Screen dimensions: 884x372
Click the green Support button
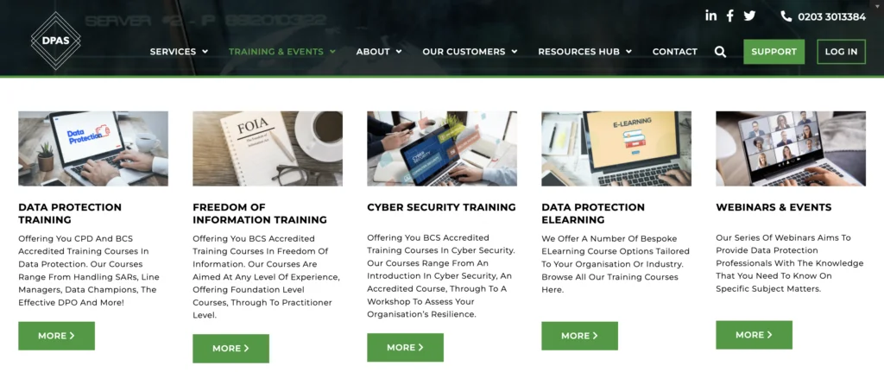(x=774, y=52)
